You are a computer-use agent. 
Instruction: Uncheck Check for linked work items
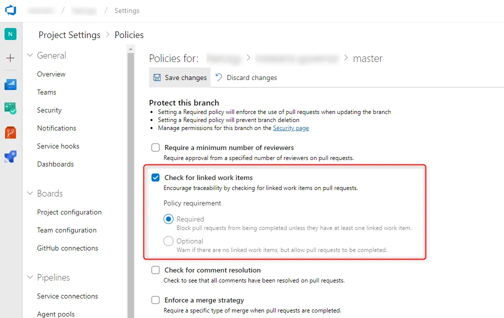pos(155,177)
